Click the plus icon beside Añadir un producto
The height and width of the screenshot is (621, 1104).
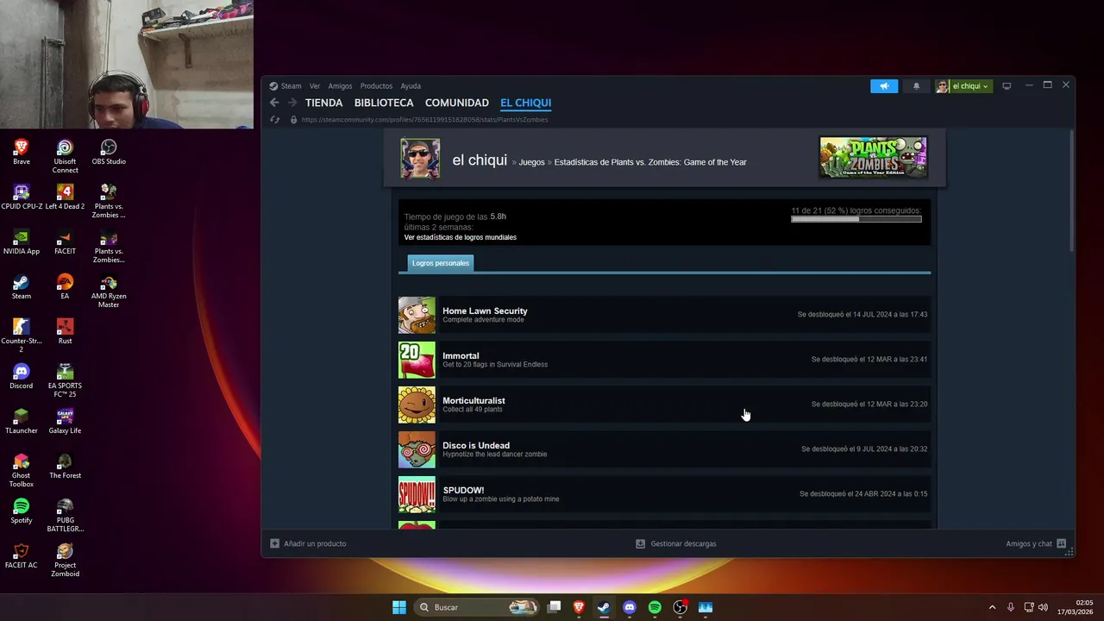click(274, 543)
